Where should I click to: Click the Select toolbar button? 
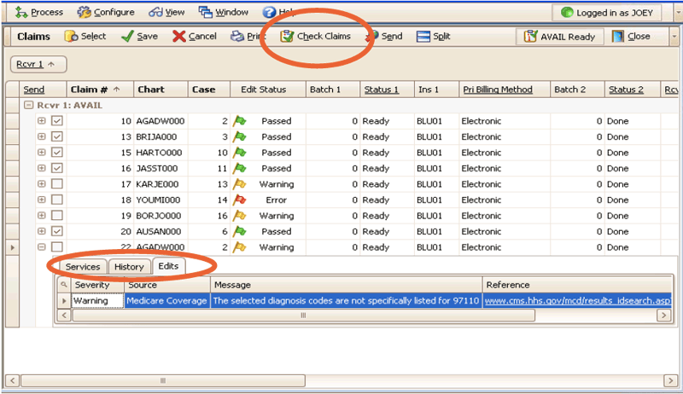click(85, 36)
